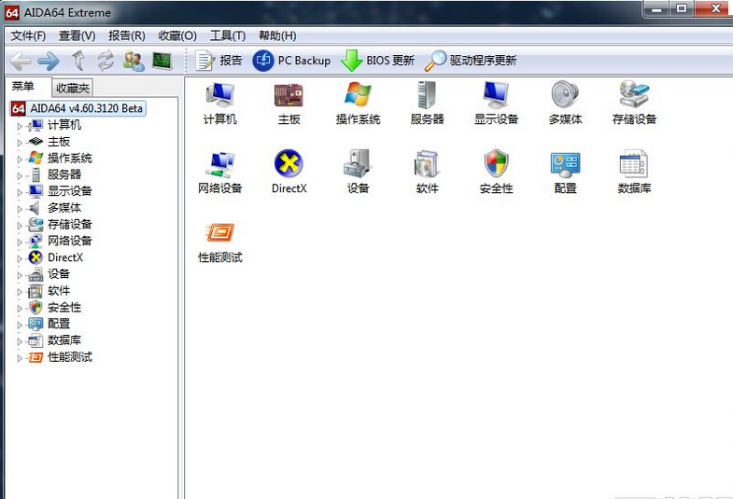Click the 驱动程序更新 toolbar button
733x499 pixels.
[x=471, y=61]
